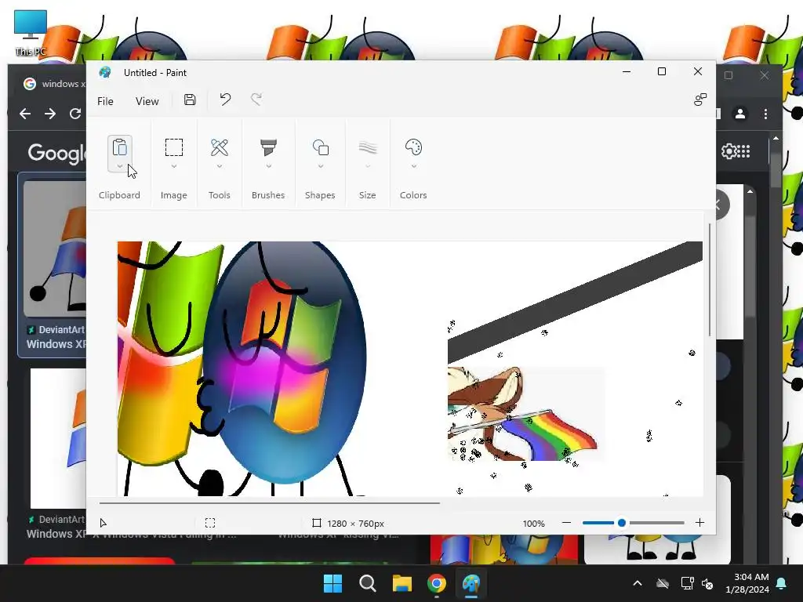Open the Clipboard paste icon
Viewport: 803px width, 602px height.
pyautogui.click(x=120, y=147)
